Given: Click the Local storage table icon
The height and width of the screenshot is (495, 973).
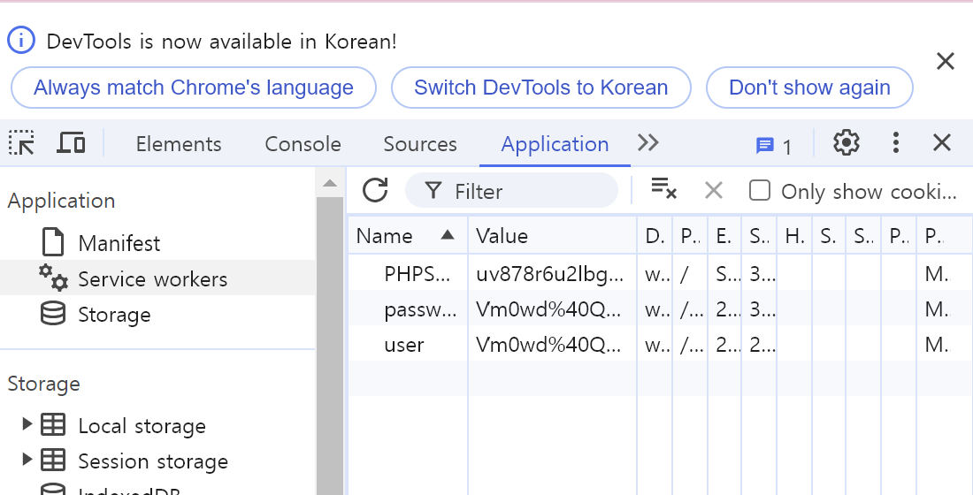Looking at the screenshot, I should coord(53,425).
